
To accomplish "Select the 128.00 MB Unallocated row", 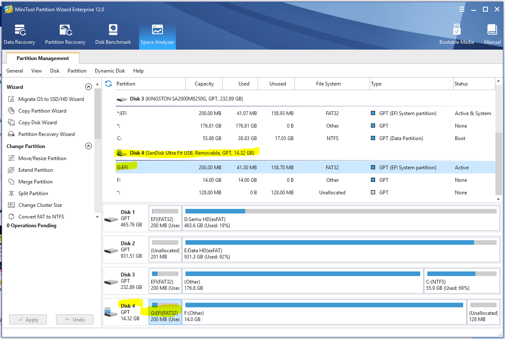I will (306, 193).
